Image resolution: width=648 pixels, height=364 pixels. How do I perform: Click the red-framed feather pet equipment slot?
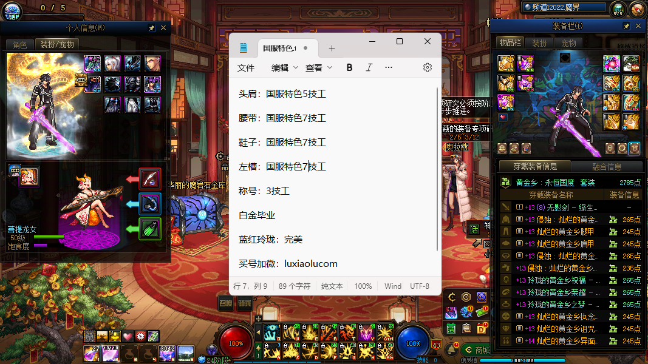(150, 178)
